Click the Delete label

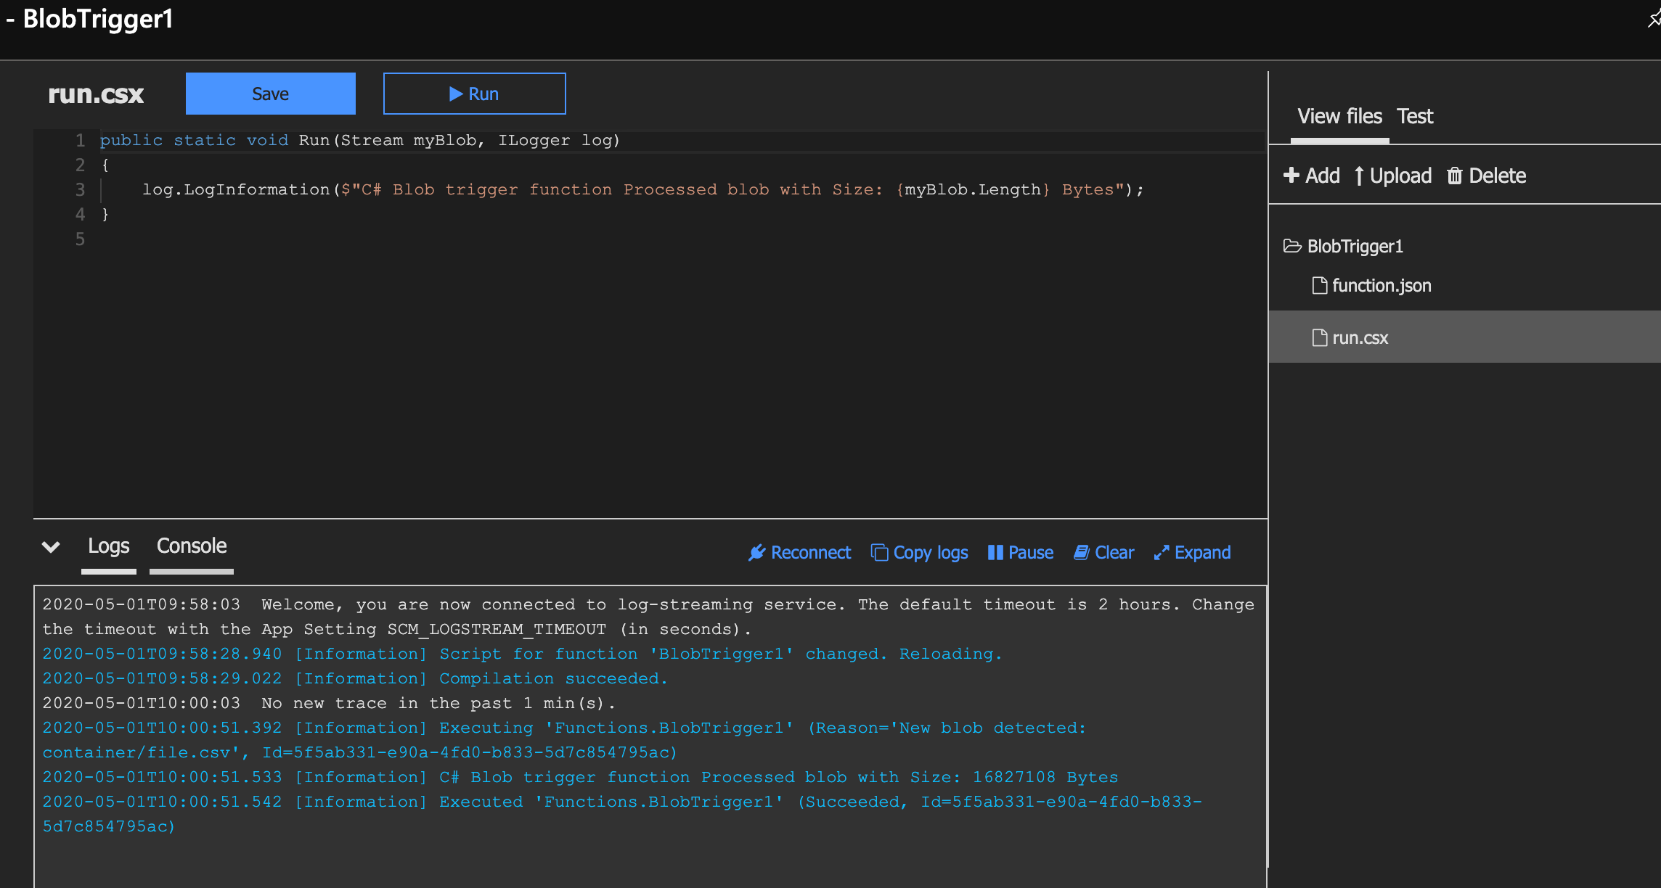1497,176
